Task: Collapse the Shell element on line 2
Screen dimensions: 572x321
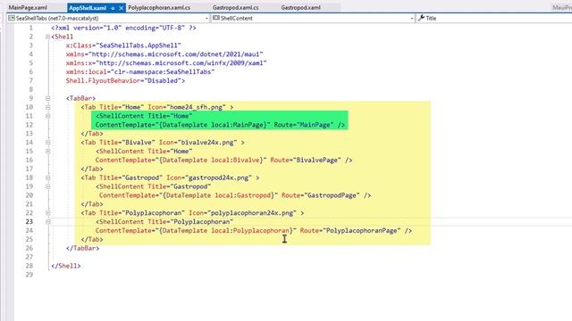Action: coord(47,37)
